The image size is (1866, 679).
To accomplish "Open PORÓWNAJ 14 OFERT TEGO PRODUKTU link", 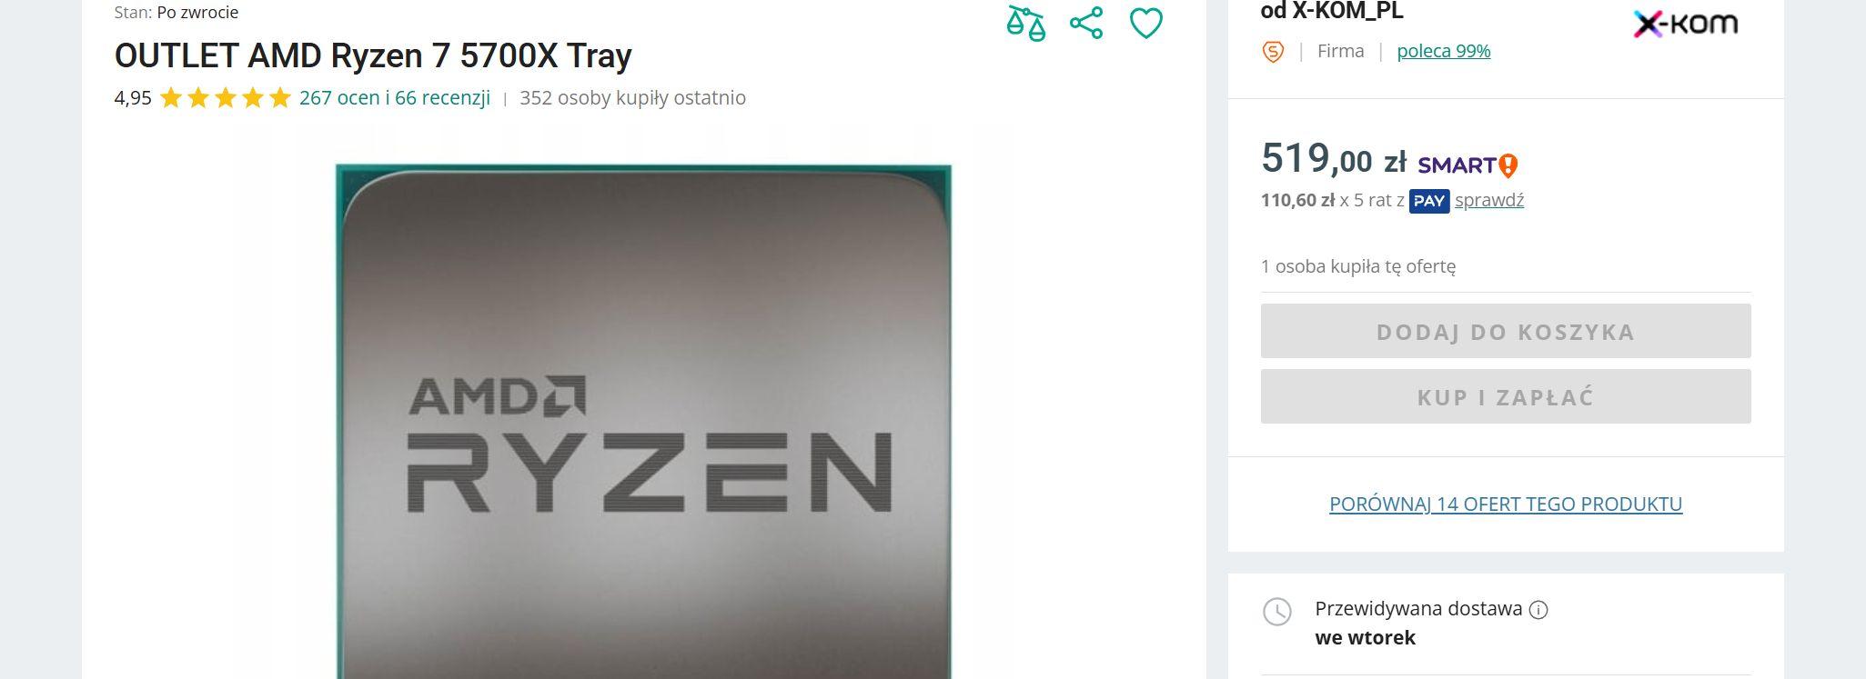I will 1506,504.
